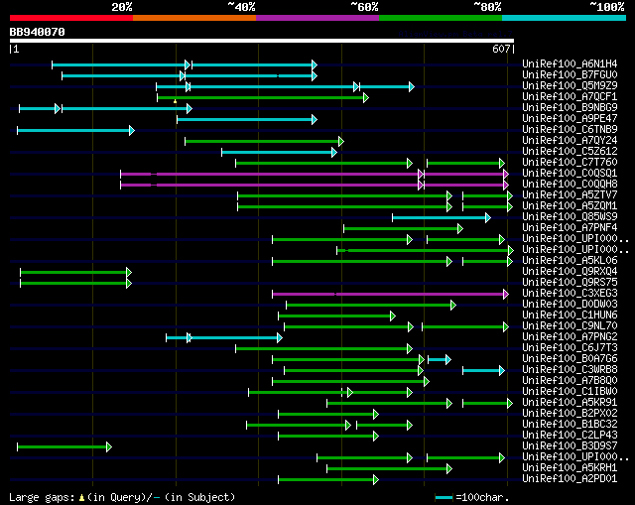Screen dimensions: 635x505
Task: Click the cyan 100char scale bar
Action: pyautogui.click(x=444, y=497)
